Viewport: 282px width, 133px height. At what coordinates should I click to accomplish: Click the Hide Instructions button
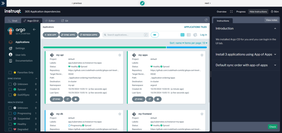(x=258, y=12)
